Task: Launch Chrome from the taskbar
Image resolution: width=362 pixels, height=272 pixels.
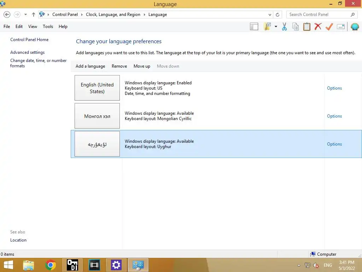Action: [51, 265]
